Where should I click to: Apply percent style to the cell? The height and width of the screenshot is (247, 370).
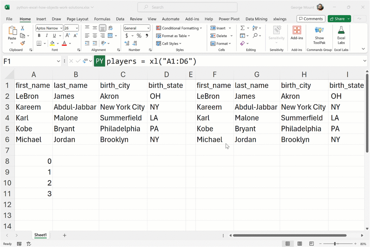point(139,36)
